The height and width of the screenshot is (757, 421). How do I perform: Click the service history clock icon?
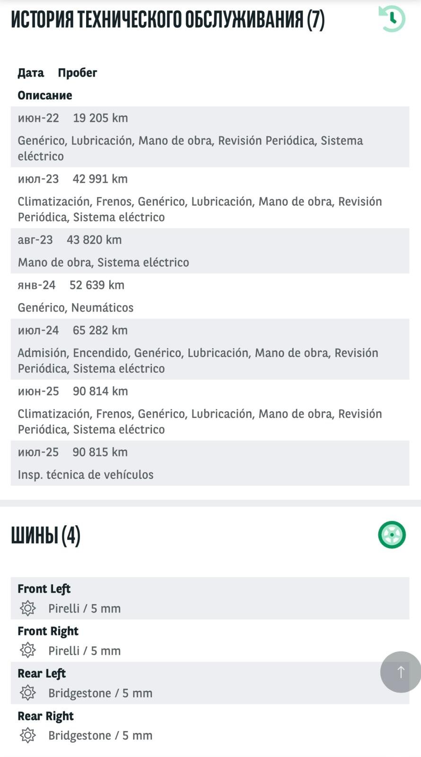point(392,19)
